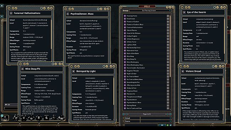The width and height of the screenshot is (231, 130).
Task: Open the Source filter dropdown
Action: pos(156,121)
